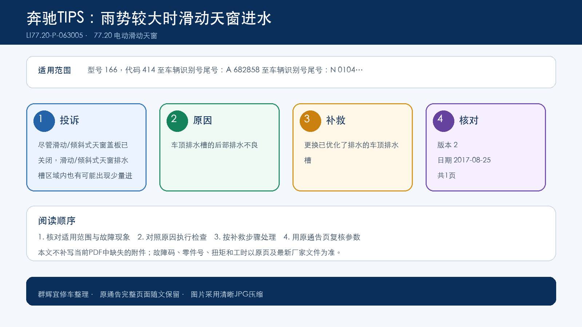Click the orange number 3 circle

tap(310, 121)
